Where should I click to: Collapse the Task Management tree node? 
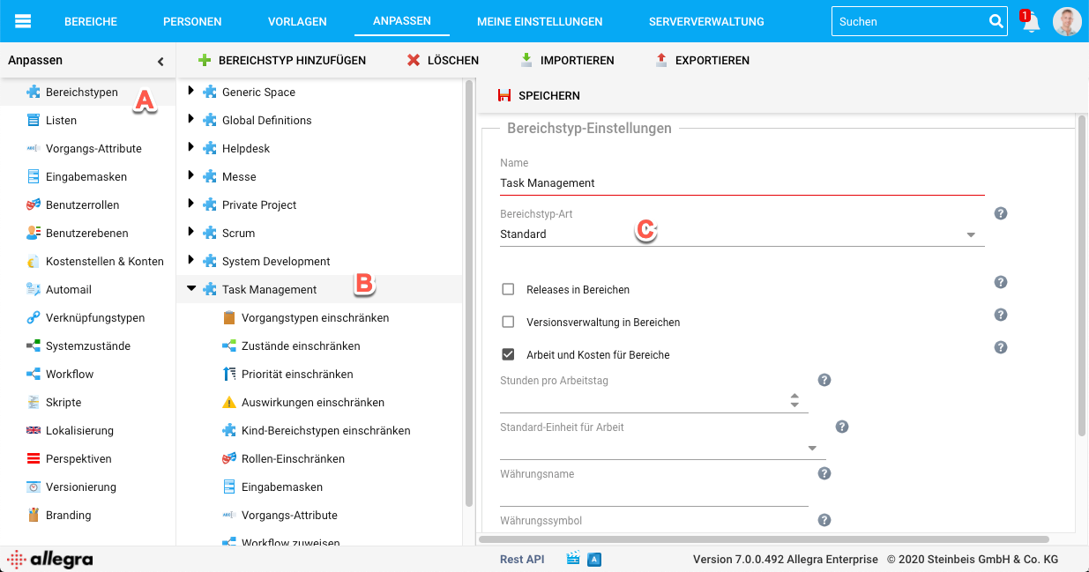(x=191, y=288)
